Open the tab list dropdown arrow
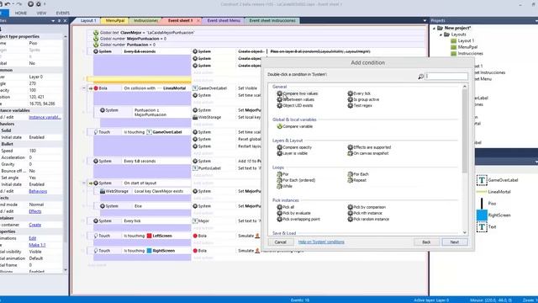Image resolution: width=538 pixels, height=303 pixels. point(425,20)
